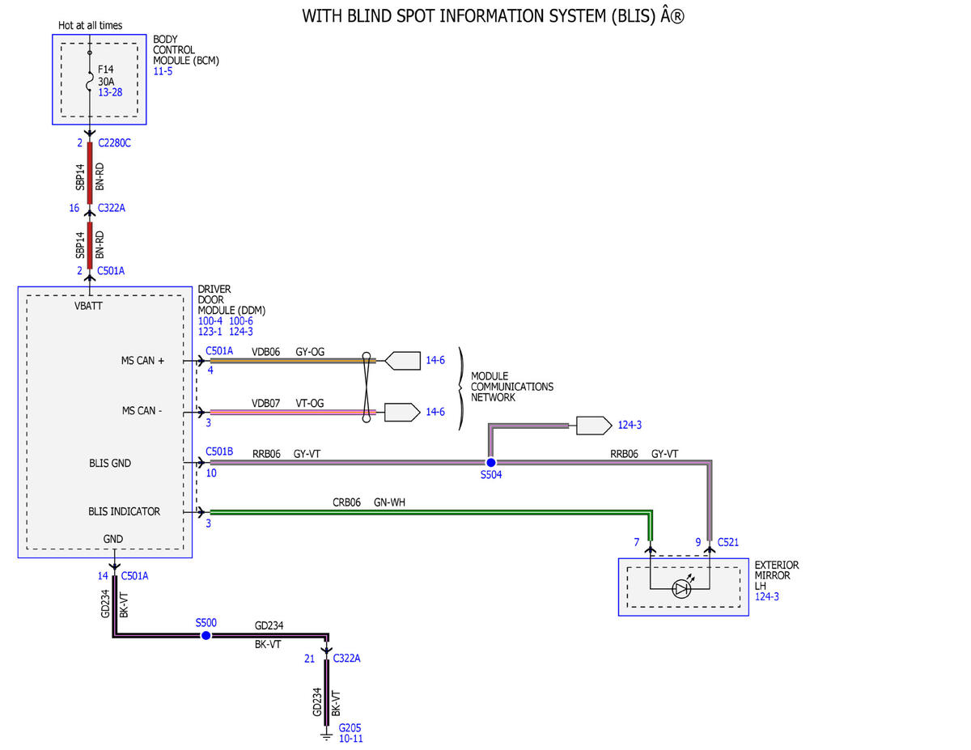The image size is (971, 750).
Task: Select the C521 connector label
Action: pos(727,542)
